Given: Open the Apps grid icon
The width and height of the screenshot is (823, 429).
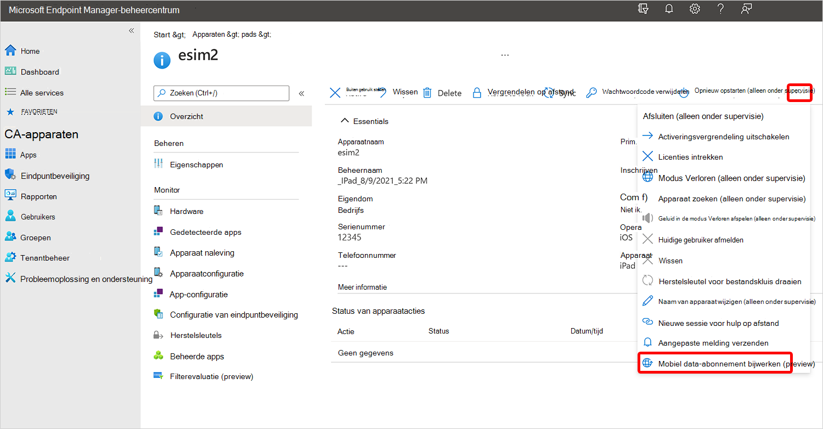Looking at the screenshot, I should [10, 154].
